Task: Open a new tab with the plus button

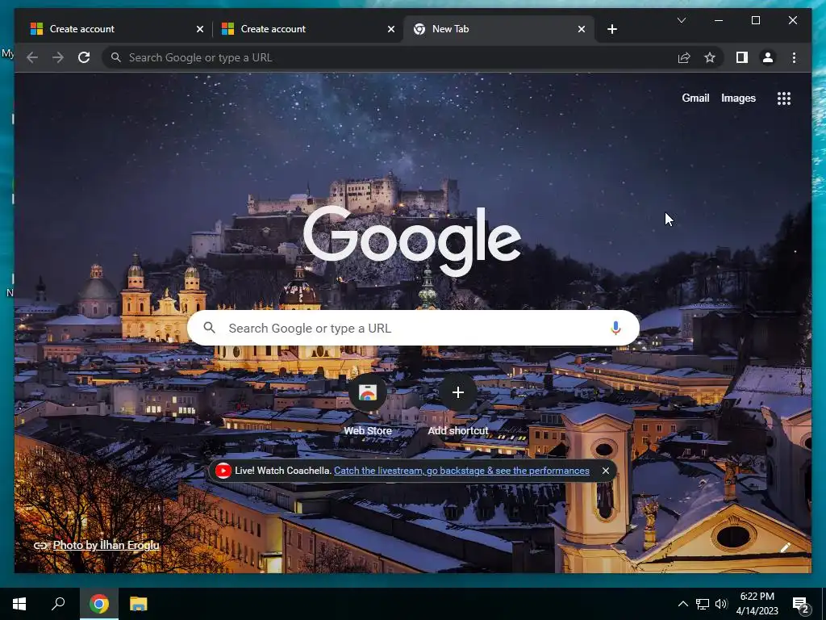Action: click(611, 29)
